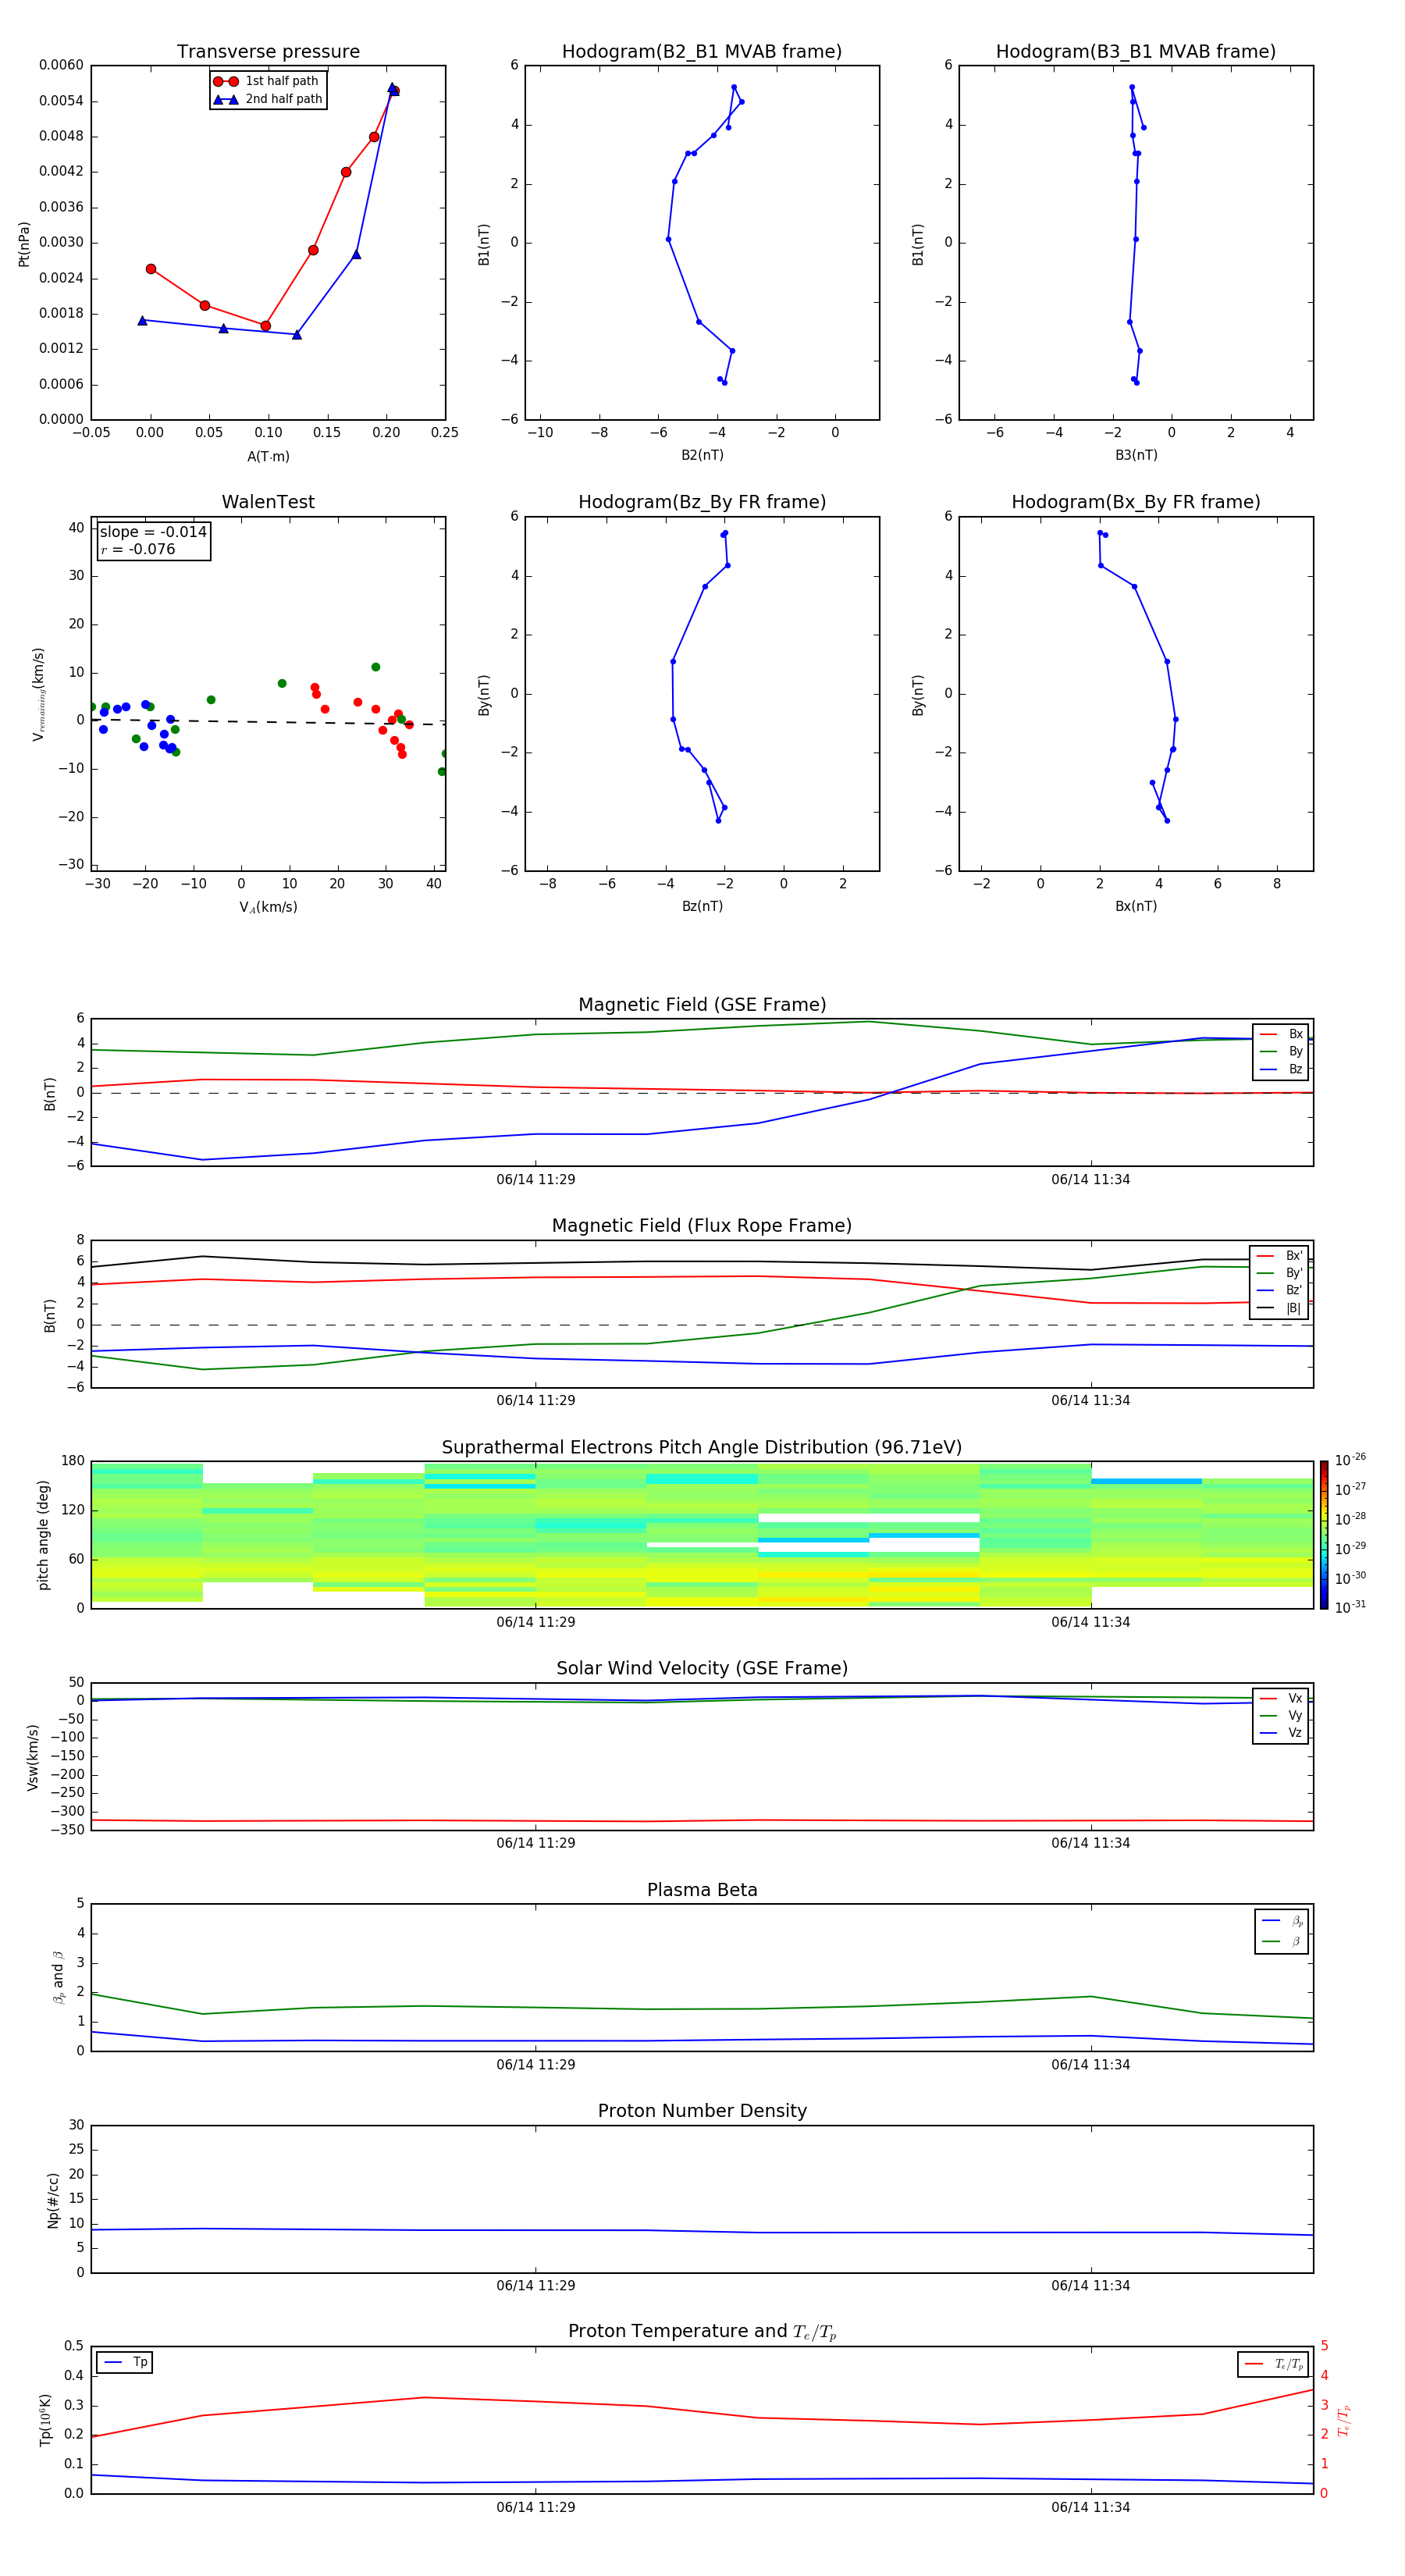Click the 'WalenTest' plot title
The image size is (1405, 2576).
pos(268,502)
